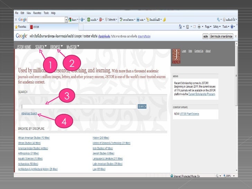Open the BROWSE dropdown in JSTOR navigation
Viewport: 252px width, 189px height.
[56, 47]
